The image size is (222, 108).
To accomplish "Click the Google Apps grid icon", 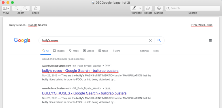I will coord(211,40).
